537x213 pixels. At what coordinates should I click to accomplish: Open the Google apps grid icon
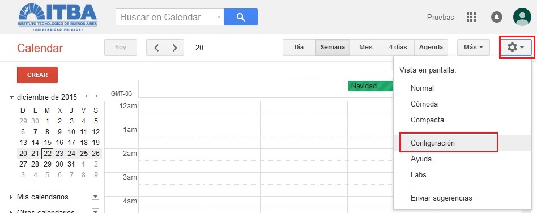[x=471, y=17]
